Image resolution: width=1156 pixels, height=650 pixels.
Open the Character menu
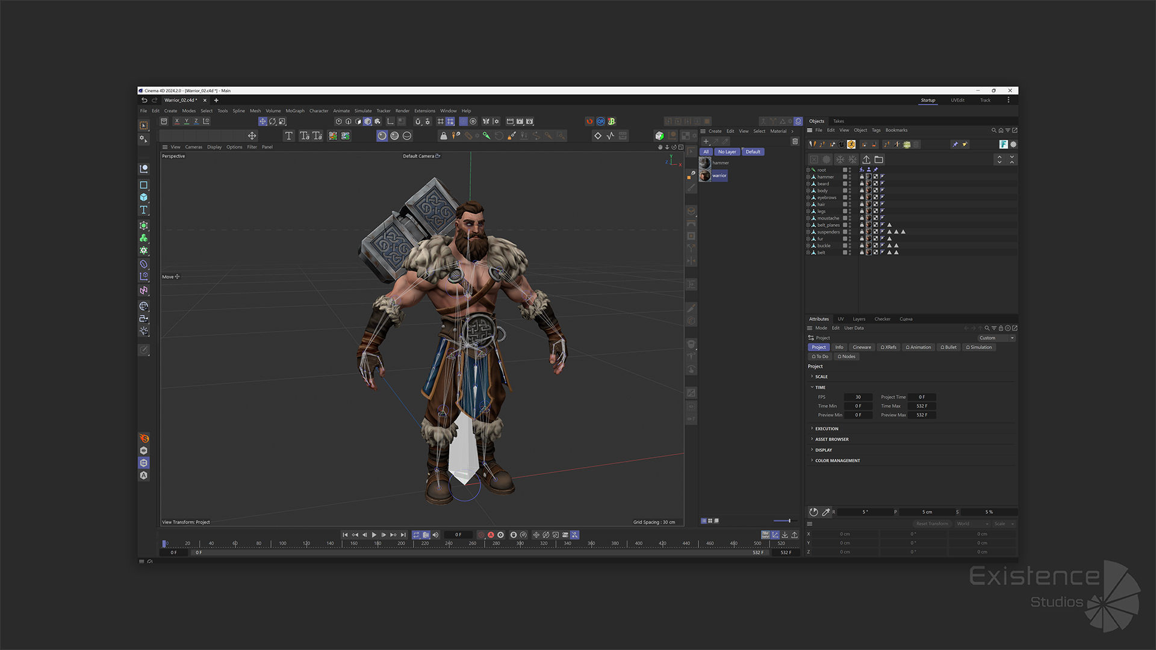click(319, 111)
